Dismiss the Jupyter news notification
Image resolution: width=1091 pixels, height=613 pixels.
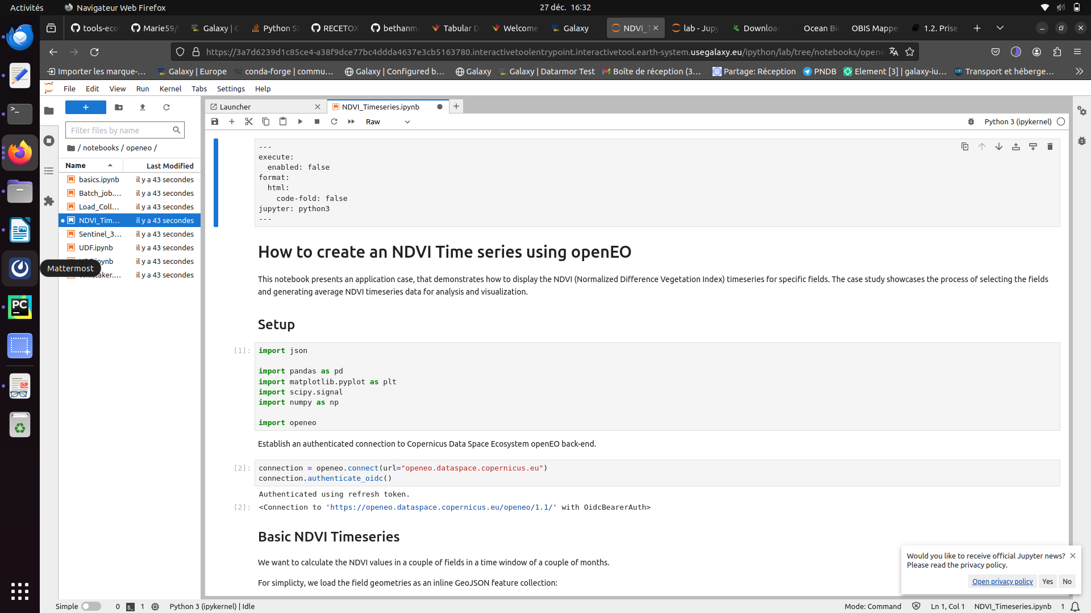(x=1073, y=556)
